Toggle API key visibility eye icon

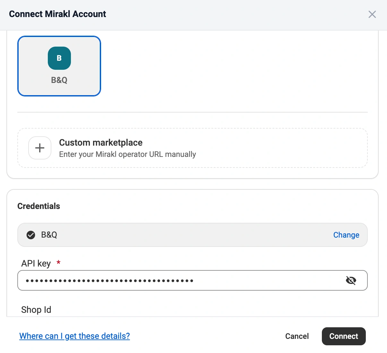click(x=351, y=280)
